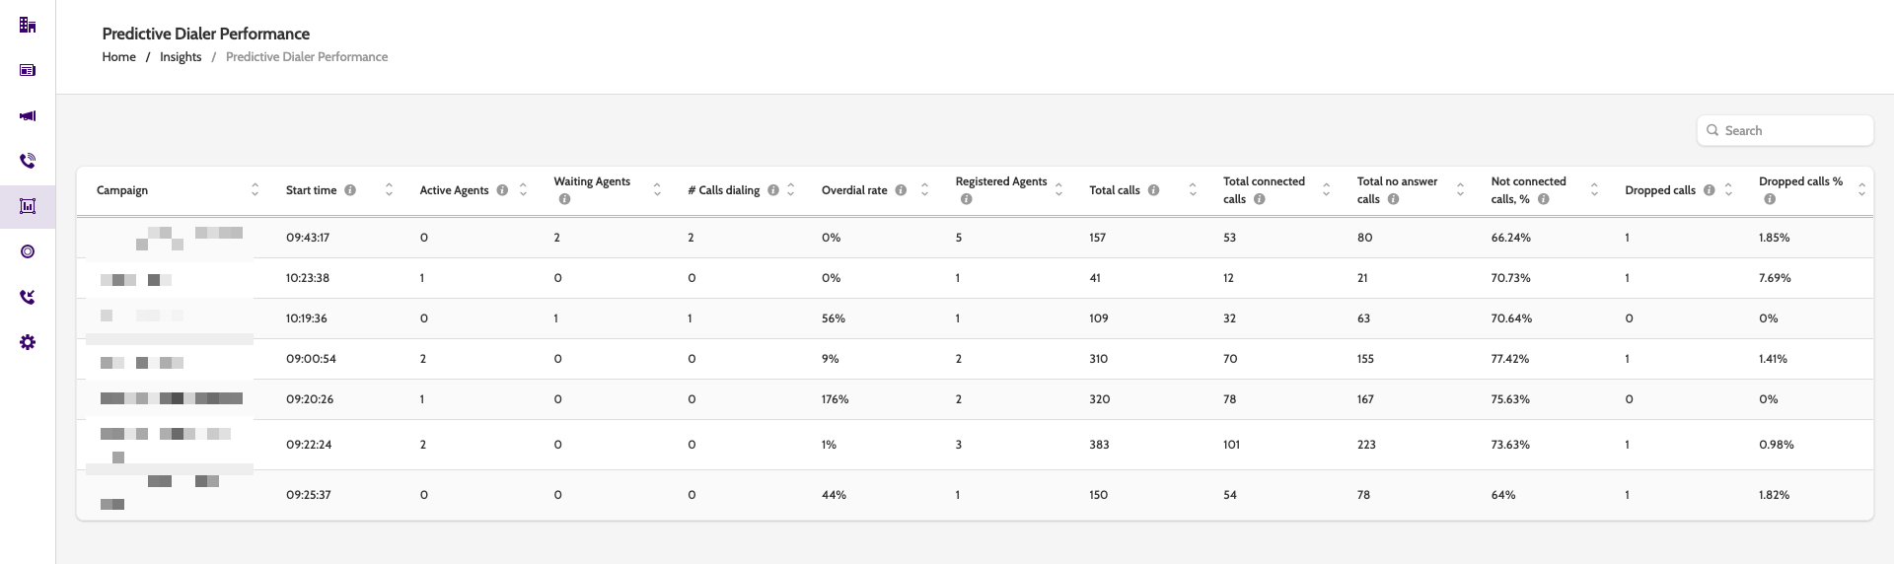Click info icon next to Total calls

click(1153, 190)
